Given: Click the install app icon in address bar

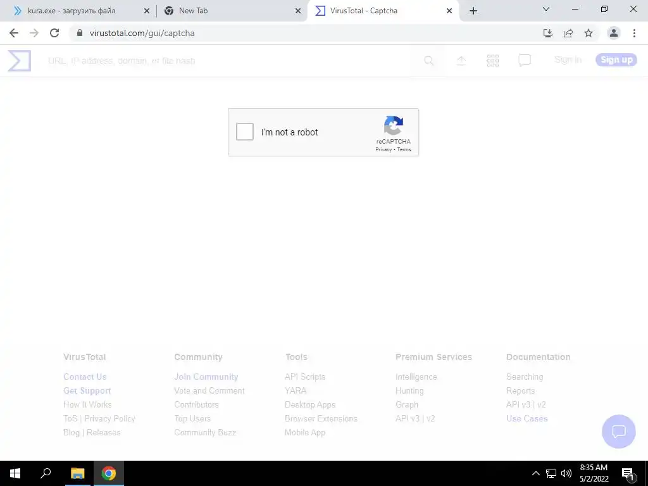Looking at the screenshot, I should point(548,33).
